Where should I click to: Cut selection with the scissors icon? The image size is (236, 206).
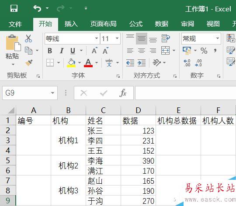pos(28,38)
